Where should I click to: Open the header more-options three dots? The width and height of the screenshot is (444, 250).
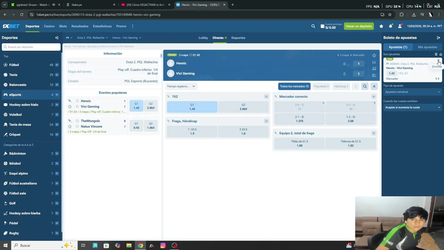tap(133, 26)
